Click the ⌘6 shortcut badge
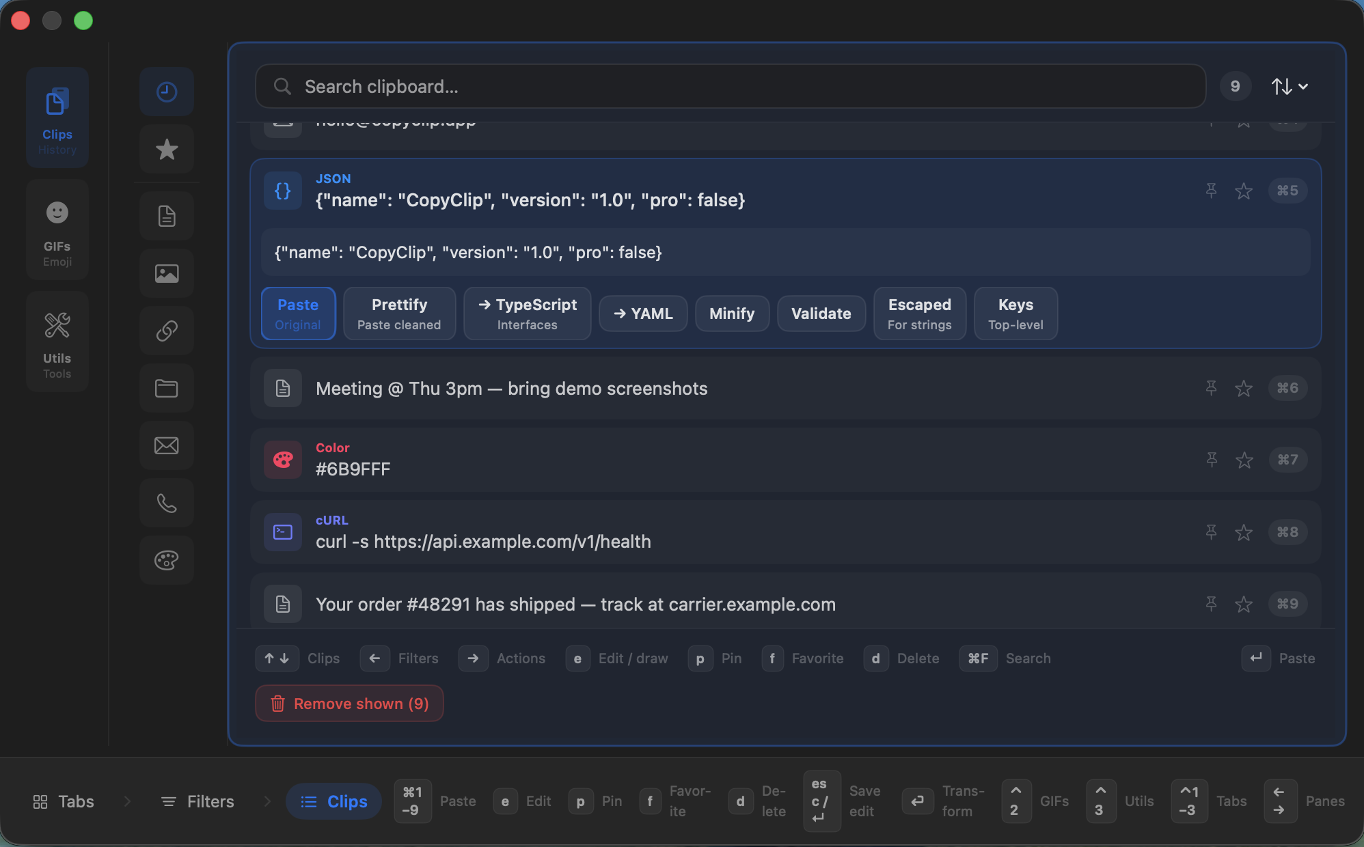 (1287, 388)
